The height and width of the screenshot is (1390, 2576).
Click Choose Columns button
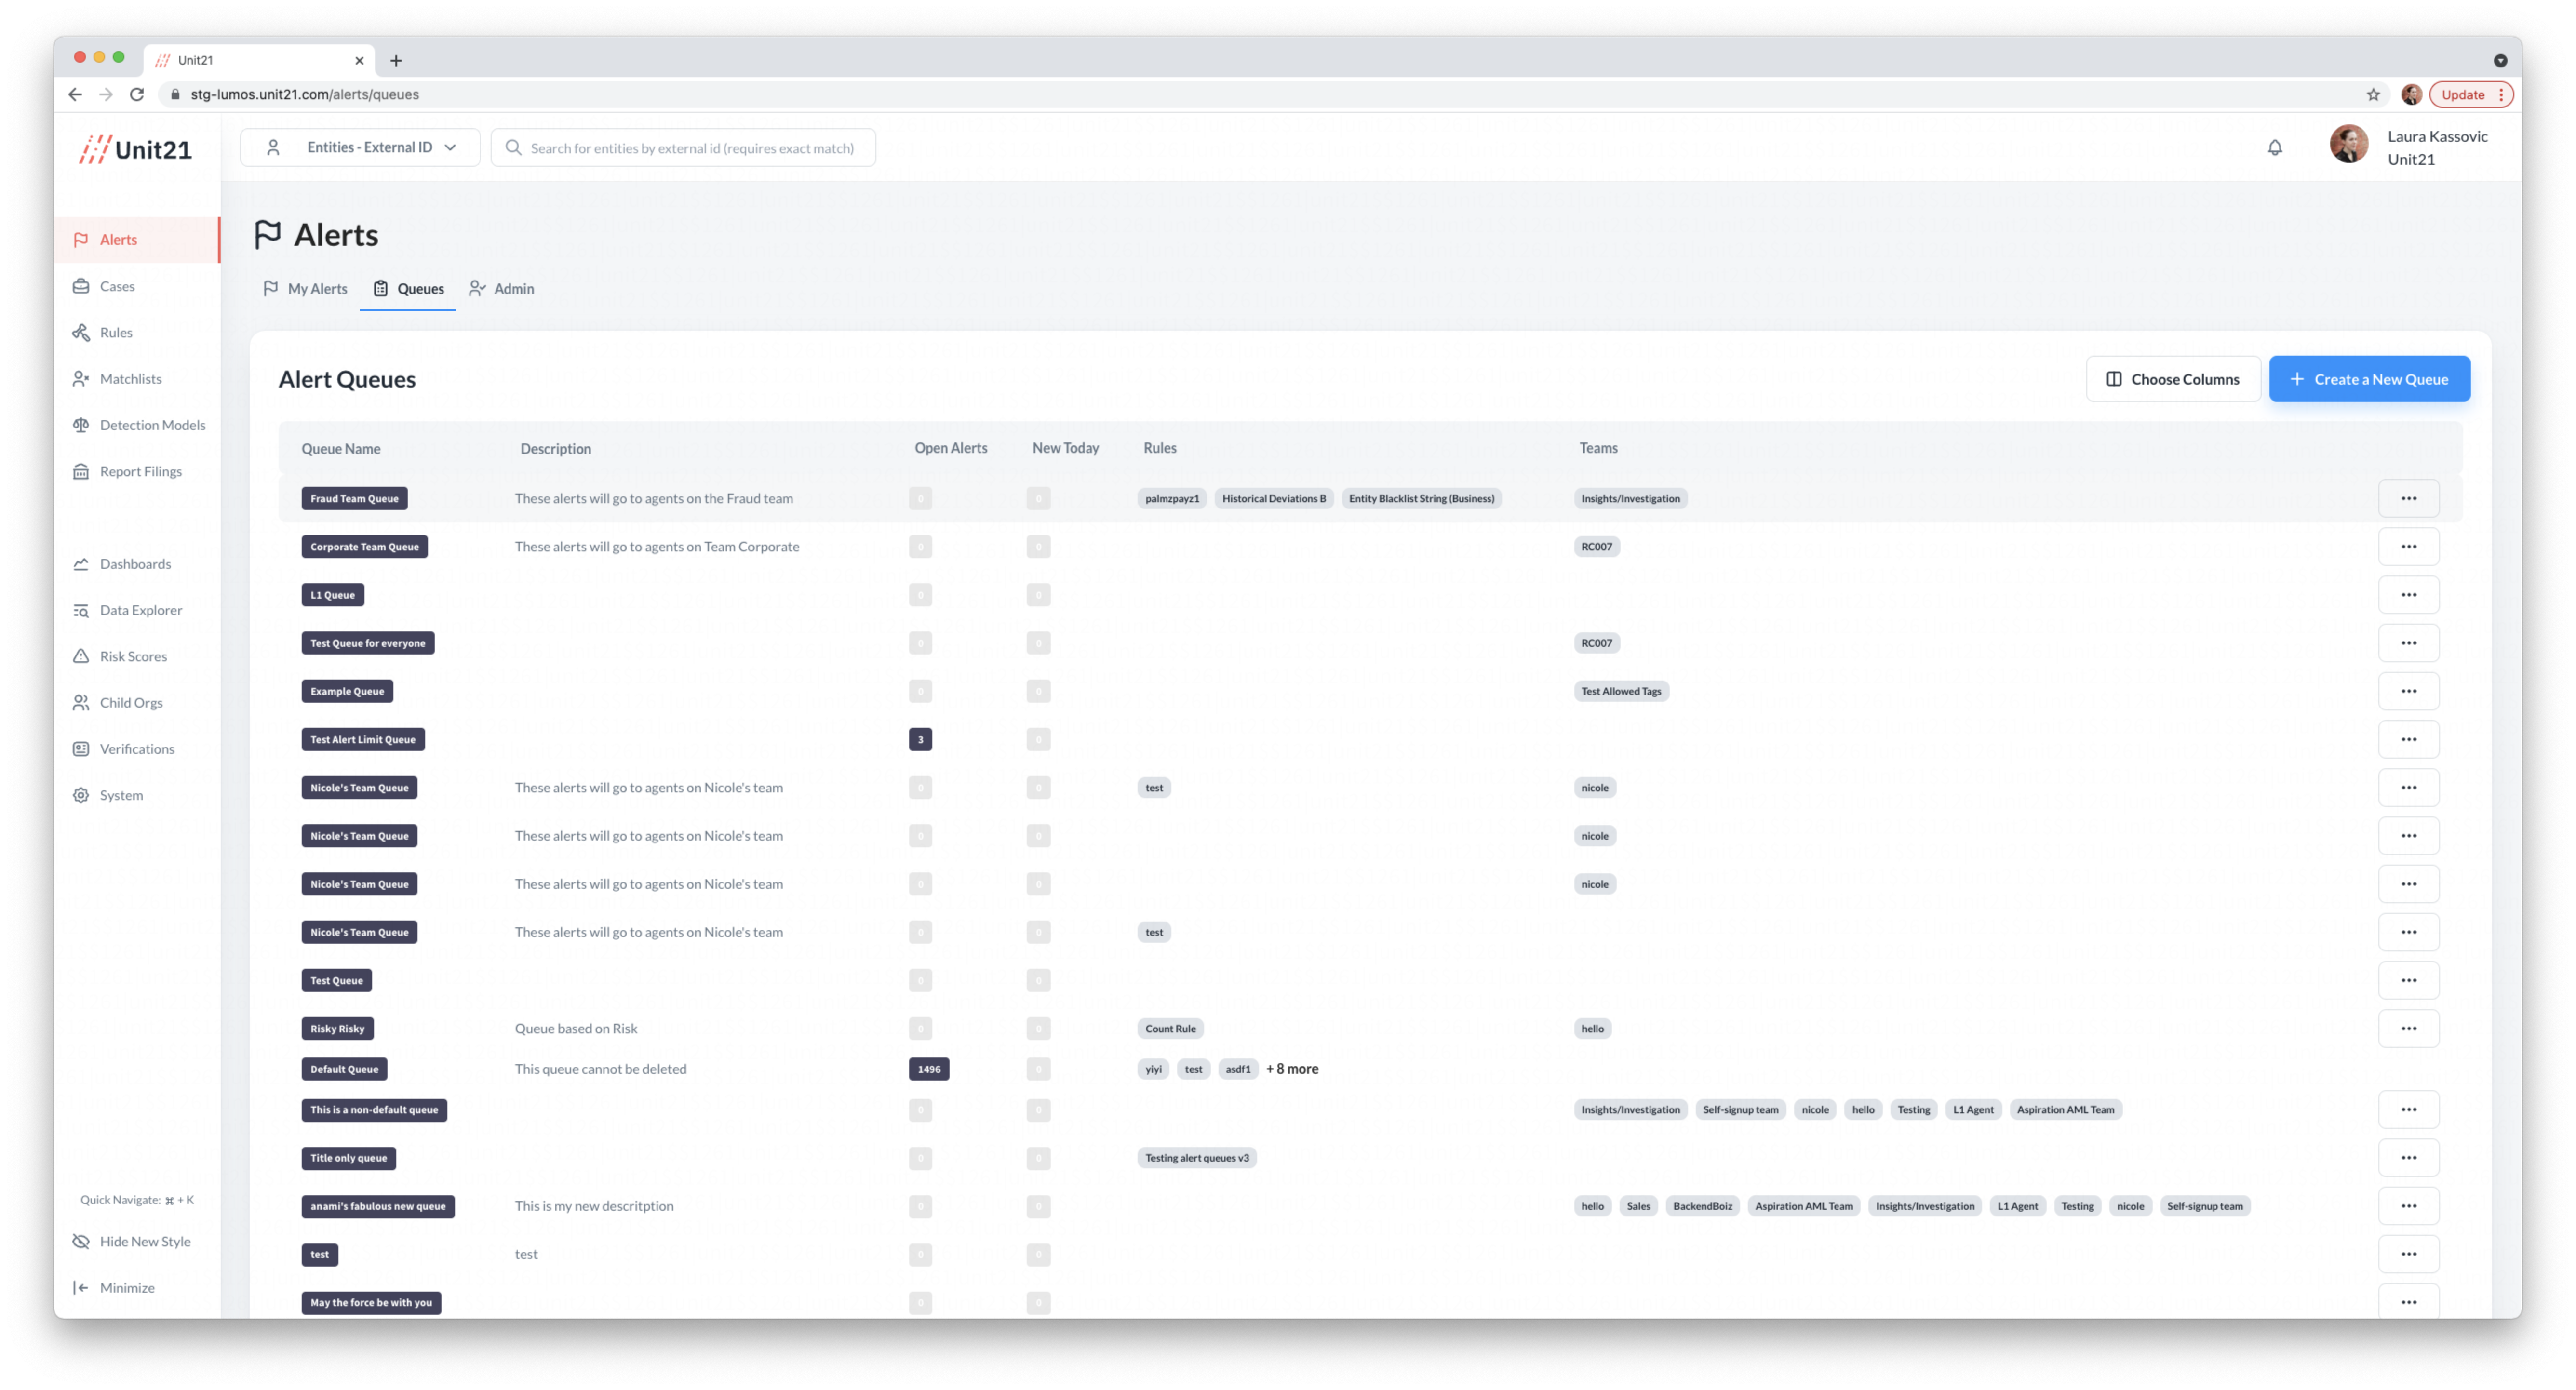pyautogui.click(x=2173, y=379)
